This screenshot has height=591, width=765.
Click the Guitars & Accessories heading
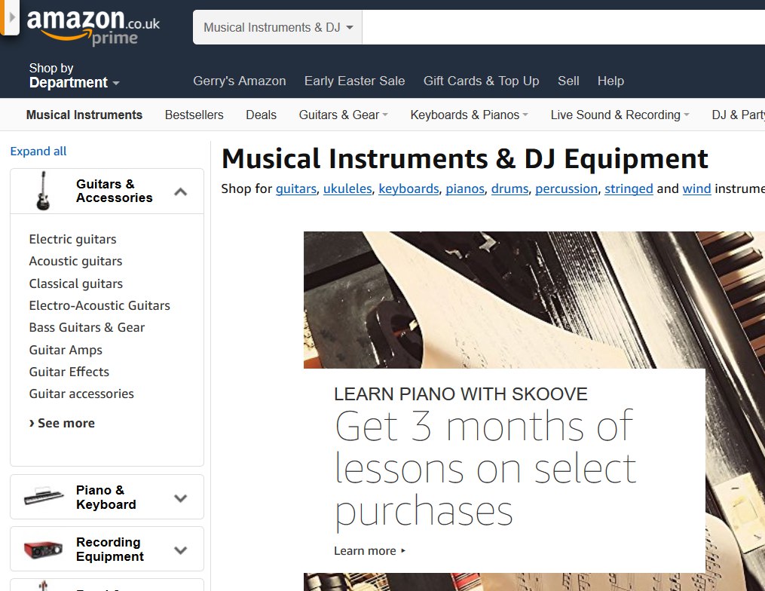coord(114,191)
